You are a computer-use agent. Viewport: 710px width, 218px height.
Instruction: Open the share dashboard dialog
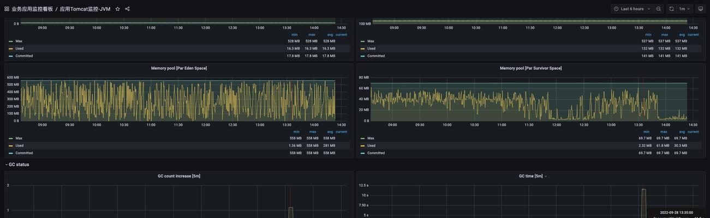coord(127,9)
